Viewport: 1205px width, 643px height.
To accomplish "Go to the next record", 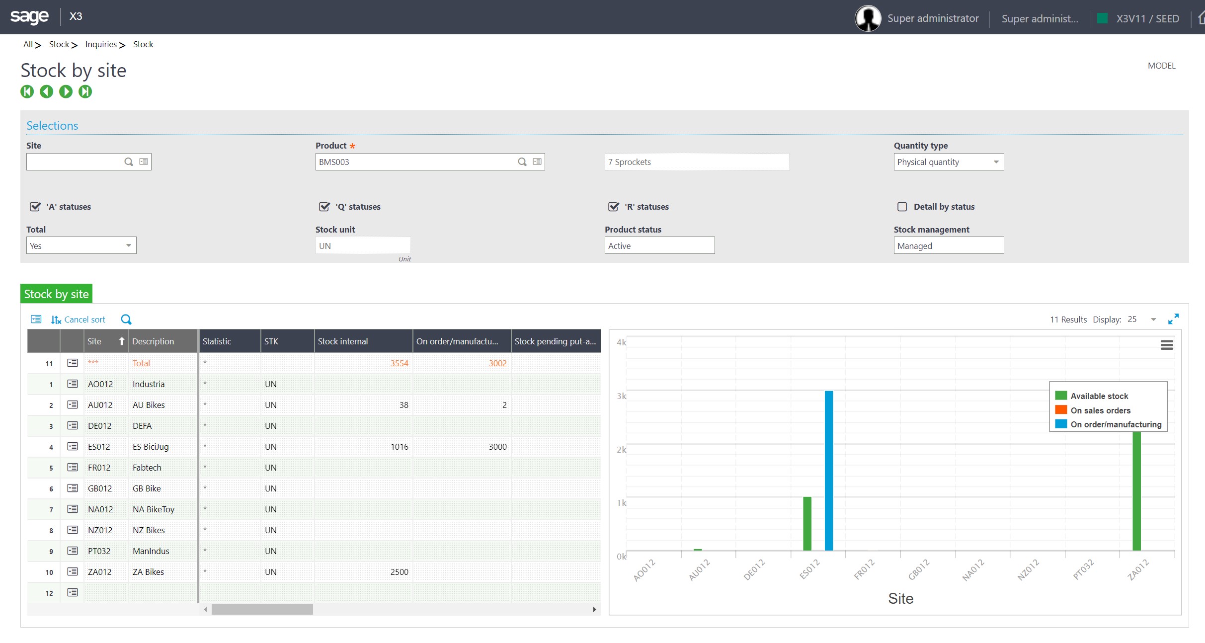I will point(66,91).
